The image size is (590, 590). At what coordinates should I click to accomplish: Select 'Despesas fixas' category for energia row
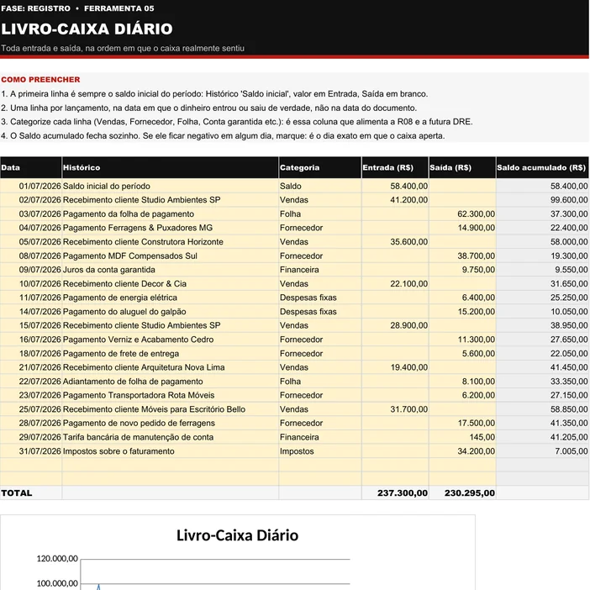click(320, 298)
